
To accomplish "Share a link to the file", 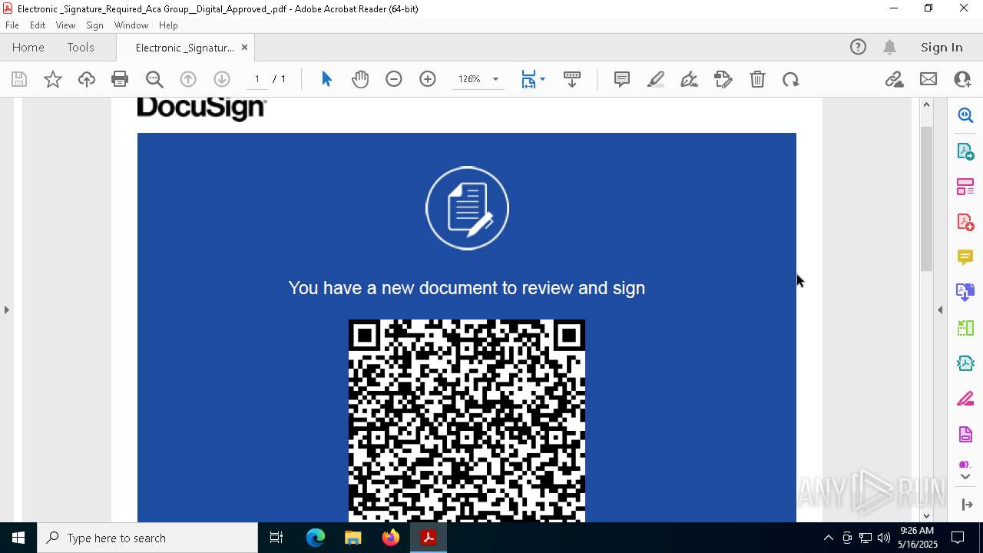I will (x=894, y=79).
